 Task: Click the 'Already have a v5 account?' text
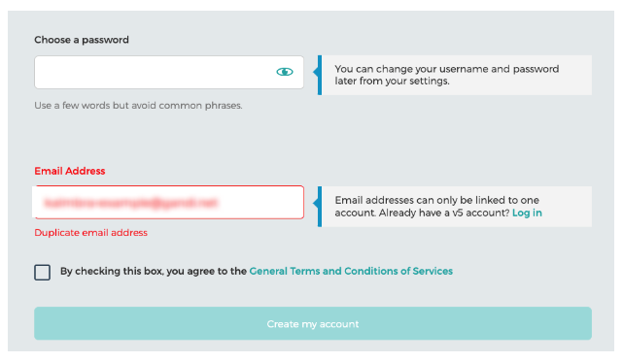coord(444,213)
